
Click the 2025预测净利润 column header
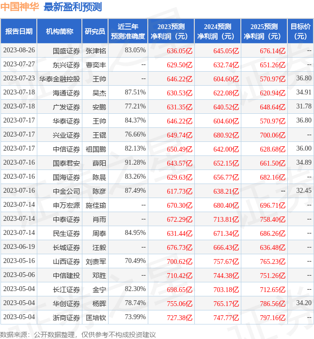pos(264,31)
